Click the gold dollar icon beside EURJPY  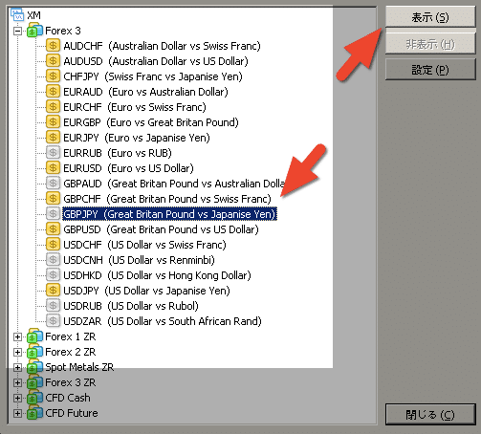click(x=53, y=138)
